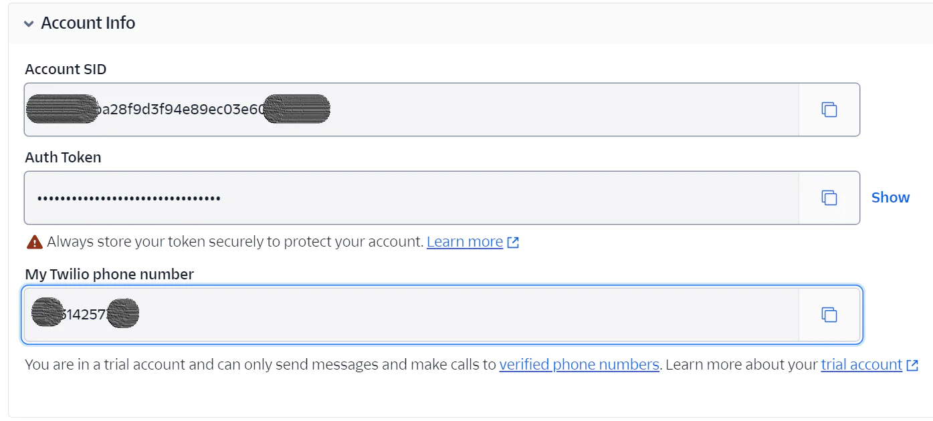Image resolution: width=933 pixels, height=421 pixels.
Task: Reveal the masked token using Show
Action: point(890,197)
